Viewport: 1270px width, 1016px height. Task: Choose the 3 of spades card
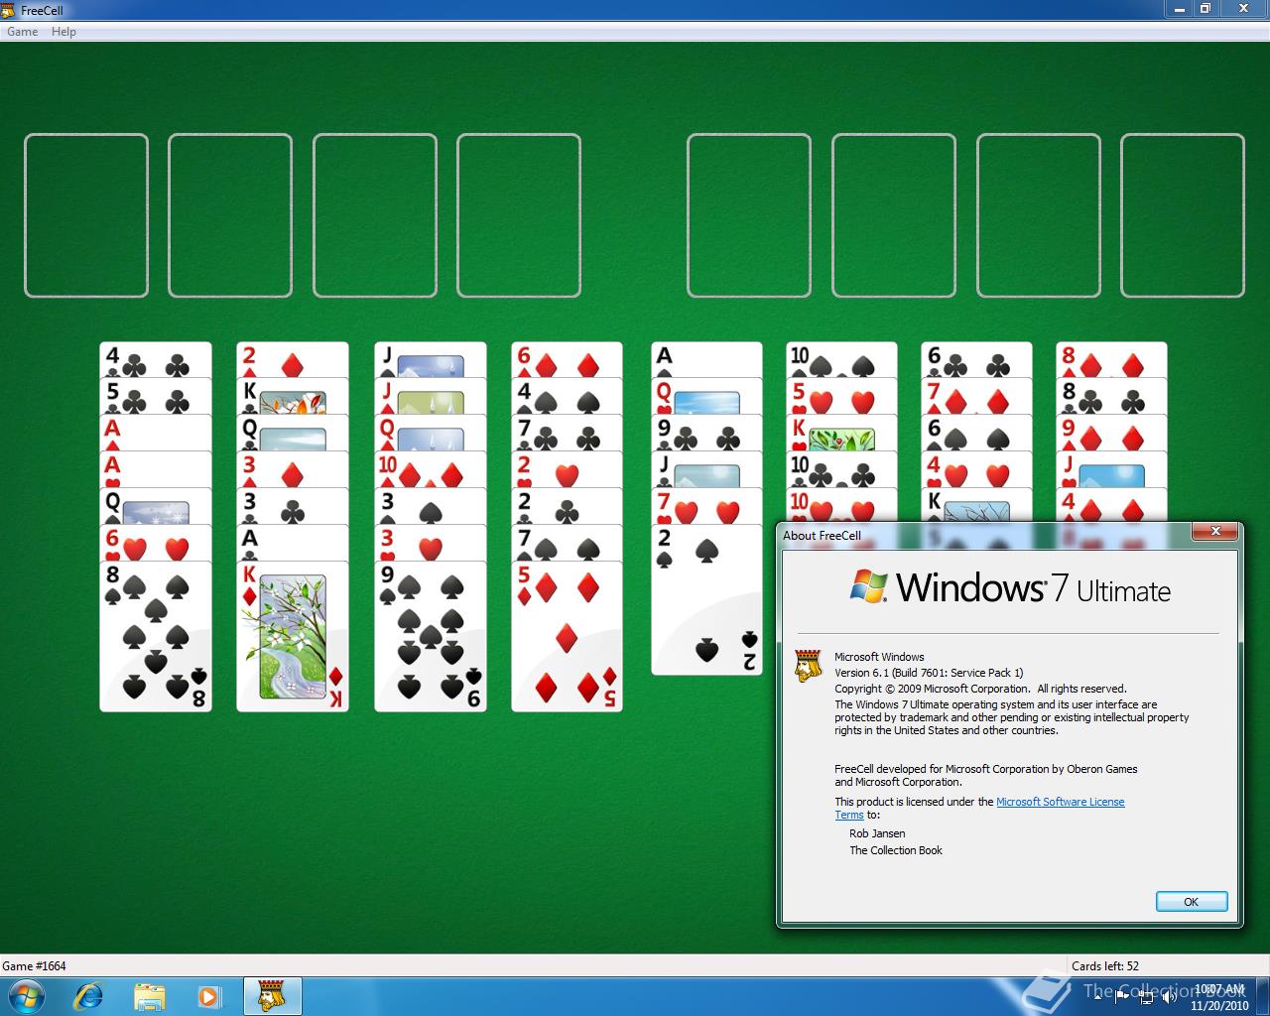[431, 507]
